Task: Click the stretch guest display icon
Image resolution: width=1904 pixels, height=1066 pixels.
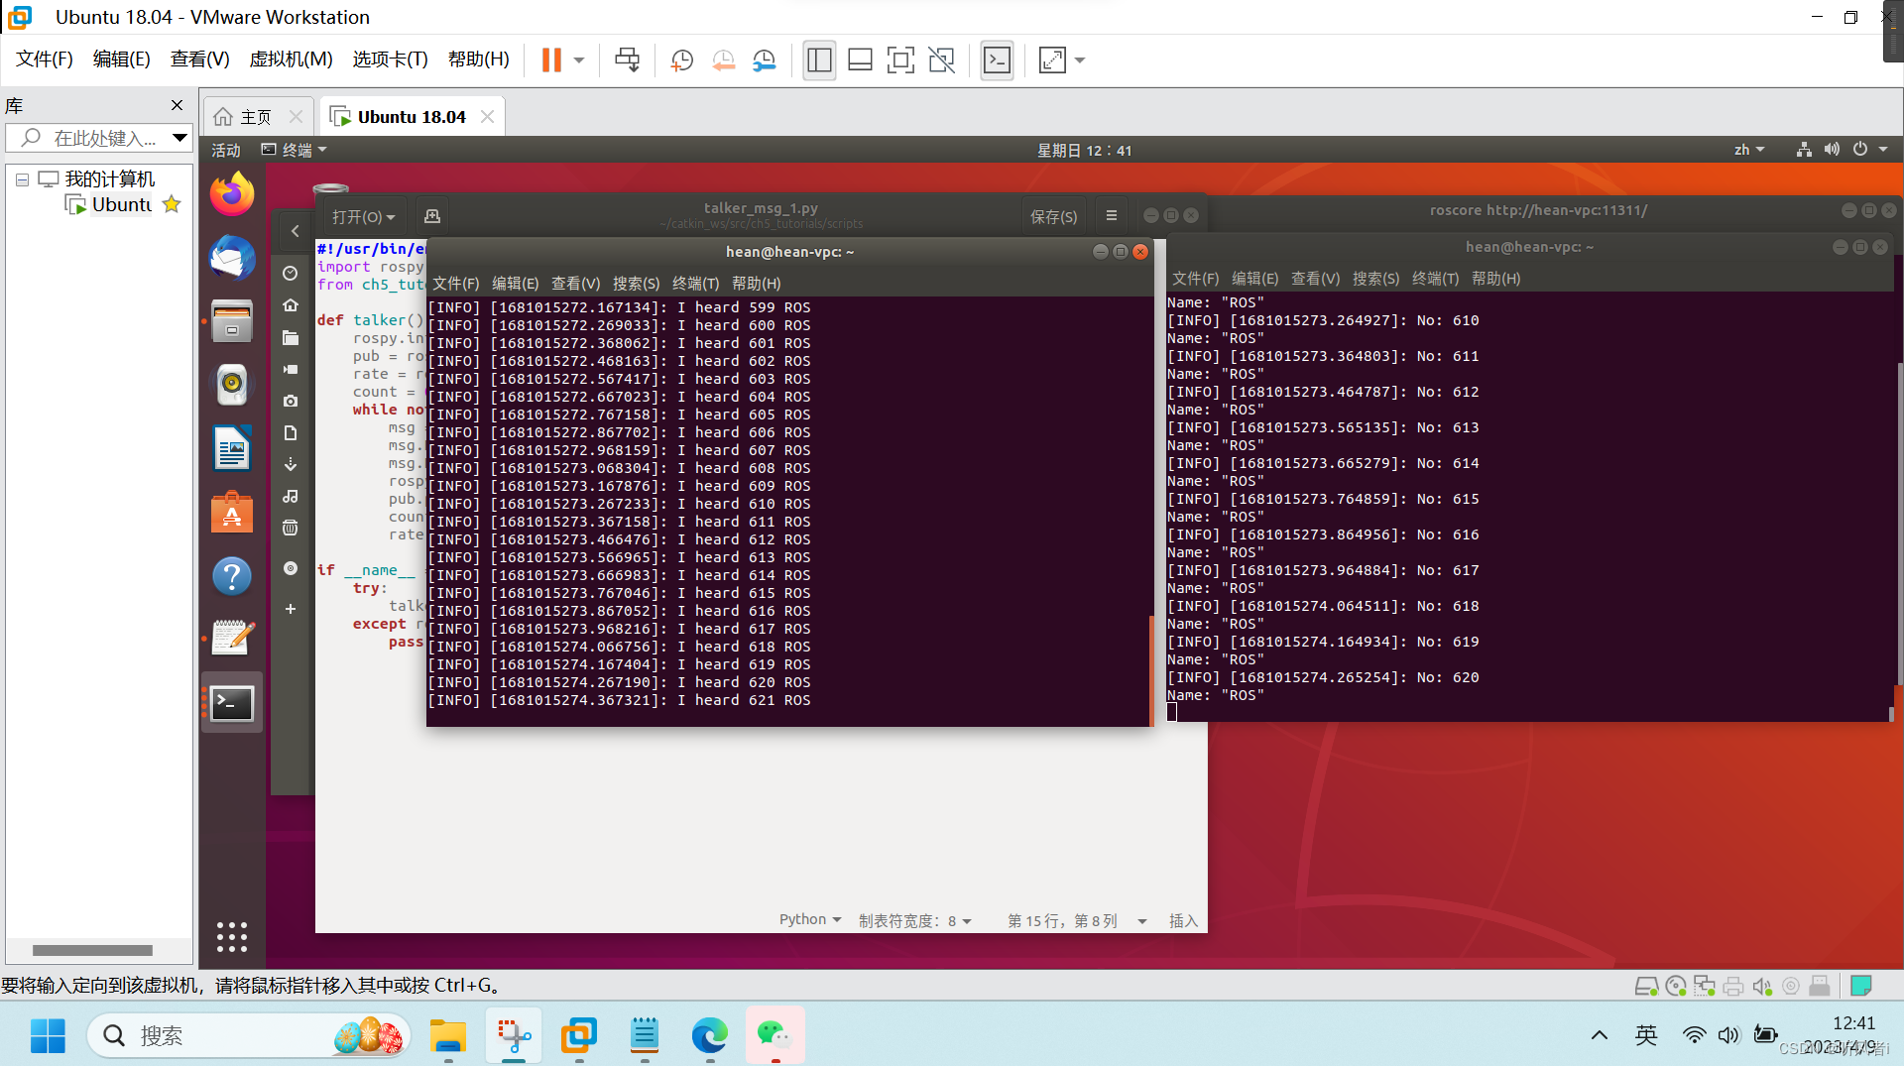Action: (x=1052, y=60)
